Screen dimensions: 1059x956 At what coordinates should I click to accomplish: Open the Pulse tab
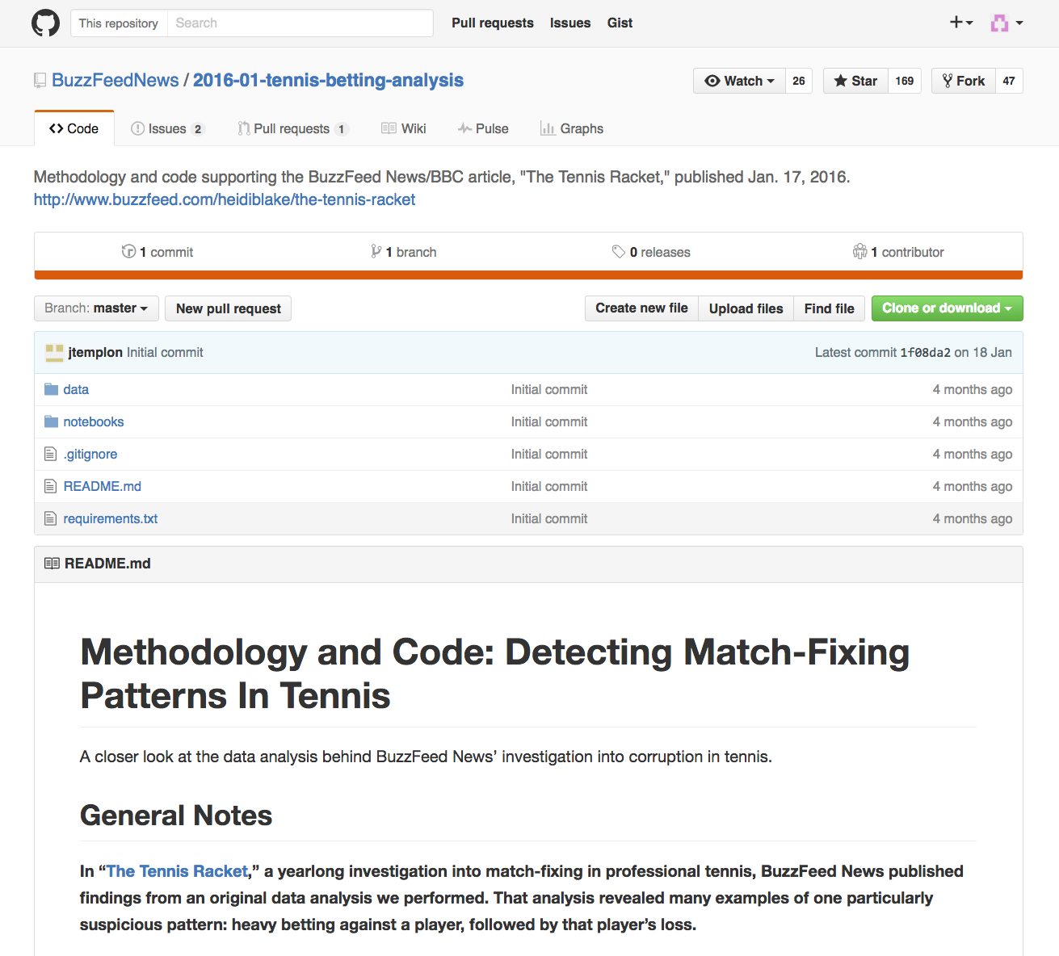483,129
